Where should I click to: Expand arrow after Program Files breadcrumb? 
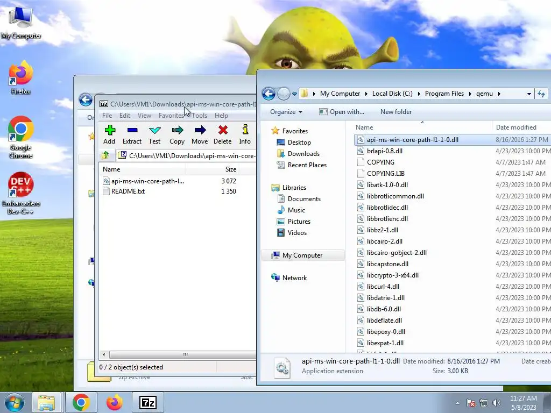click(470, 94)
